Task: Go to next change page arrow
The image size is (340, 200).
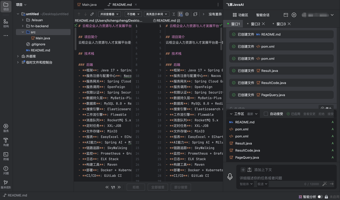Action: 119,187
